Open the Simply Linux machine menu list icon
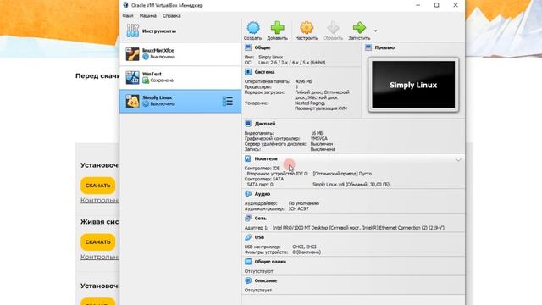The image size is (542, 305). 228,102
